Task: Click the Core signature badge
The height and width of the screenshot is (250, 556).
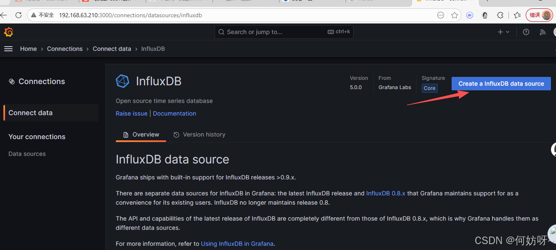Action: [x=429, y=88]
